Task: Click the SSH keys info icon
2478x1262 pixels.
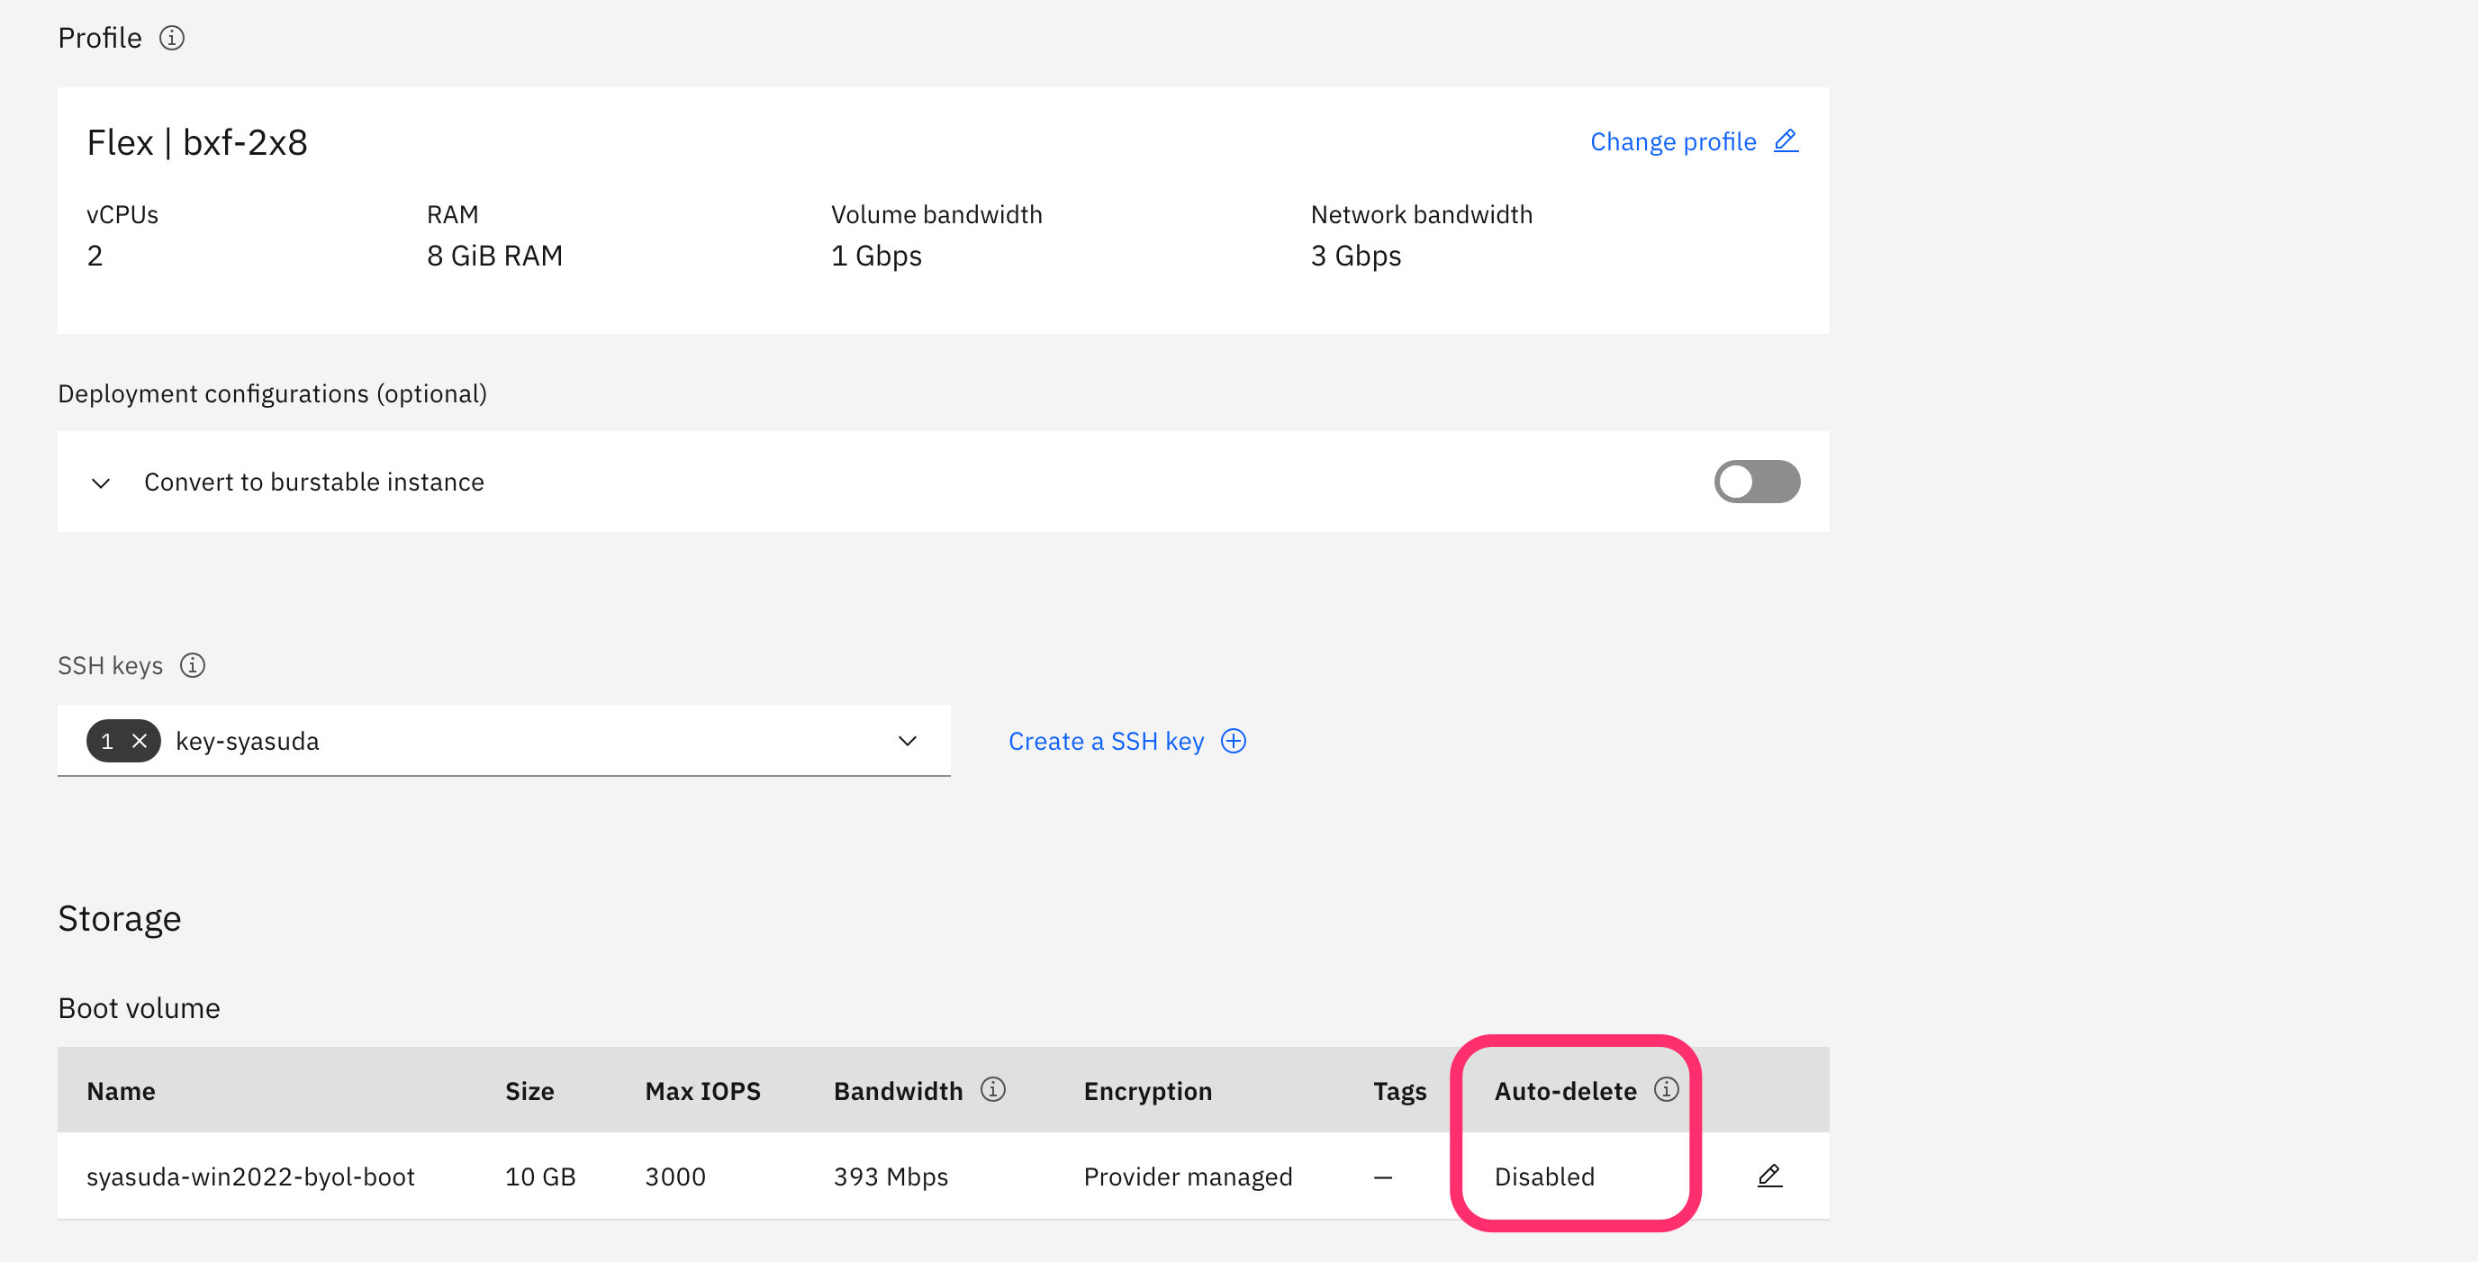Action: (x=193, y=665)
